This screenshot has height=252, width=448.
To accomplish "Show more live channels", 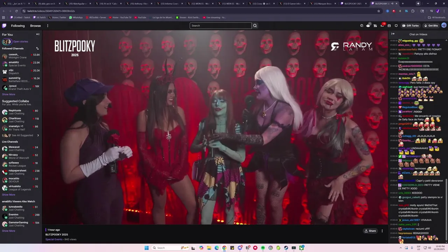I will pos(8,195).
